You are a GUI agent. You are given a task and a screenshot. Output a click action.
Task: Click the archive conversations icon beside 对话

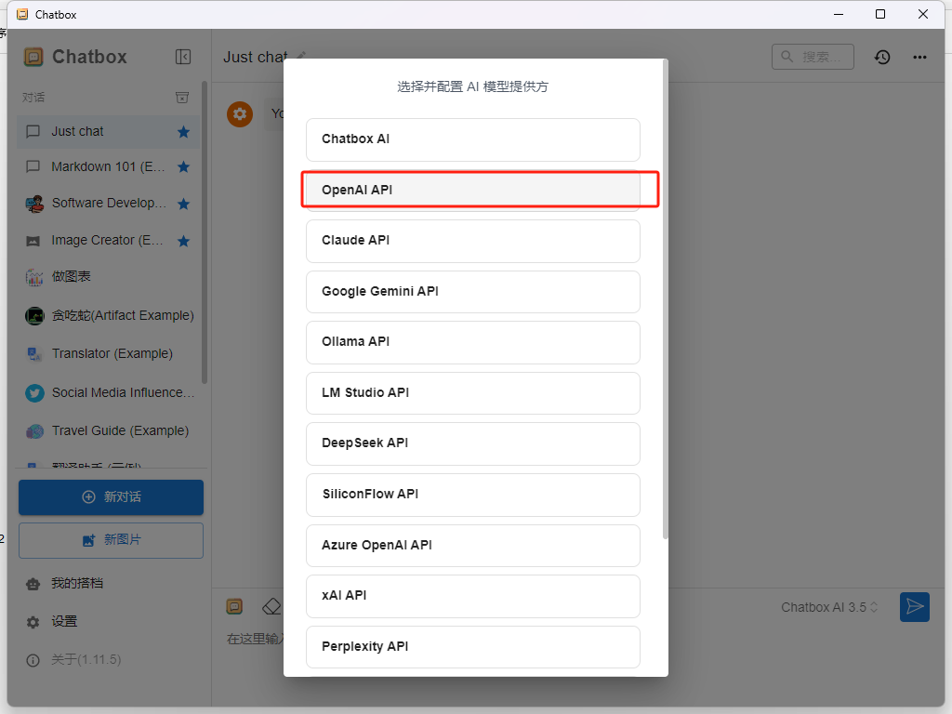182,97
